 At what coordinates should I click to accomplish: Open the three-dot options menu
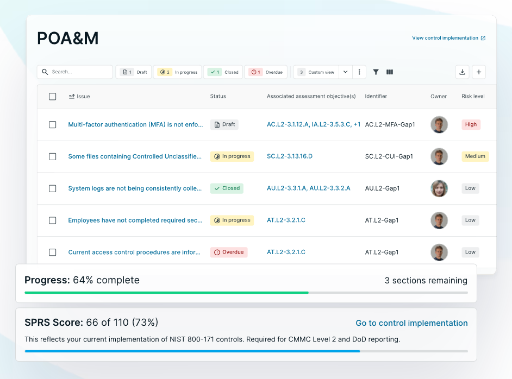click(359, 72)
